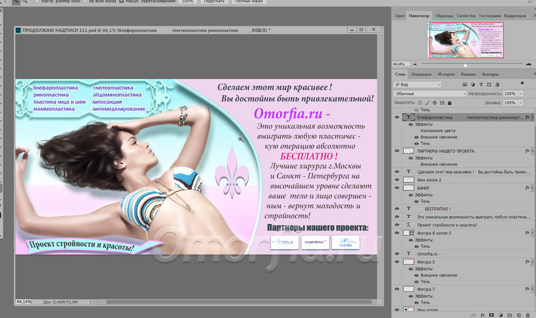Select the zoom-in magnifier tool option

click(16, 1)
